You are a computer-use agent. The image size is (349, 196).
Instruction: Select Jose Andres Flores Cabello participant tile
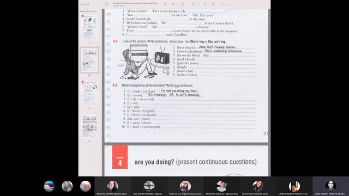149,186
